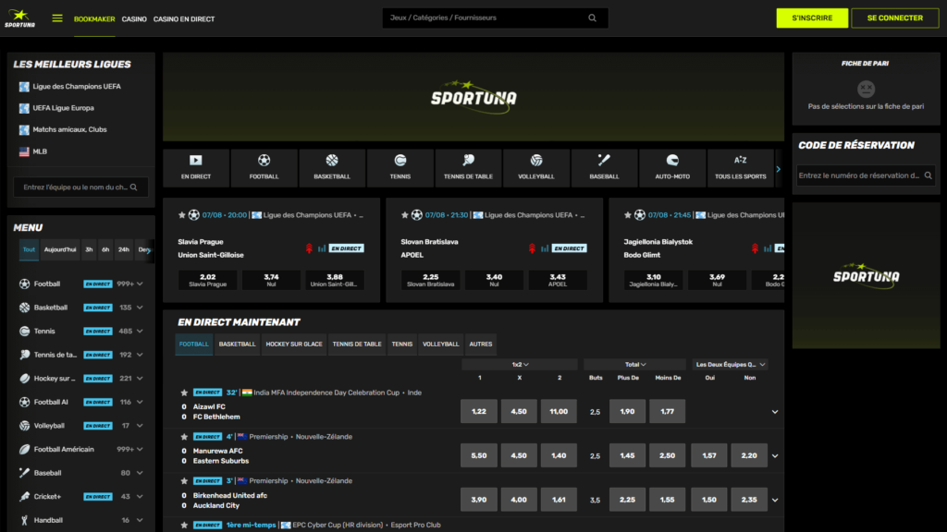Open stats icon for Slavia Prague match
The height and width of the screenshot is (532, 947).
(x=322, y=248)
